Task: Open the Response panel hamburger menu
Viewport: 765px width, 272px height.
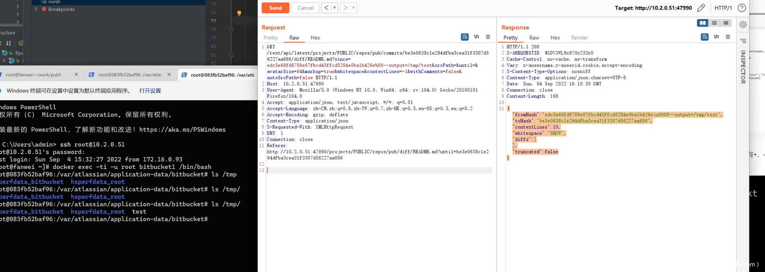Action: click(x=728, y=37)
